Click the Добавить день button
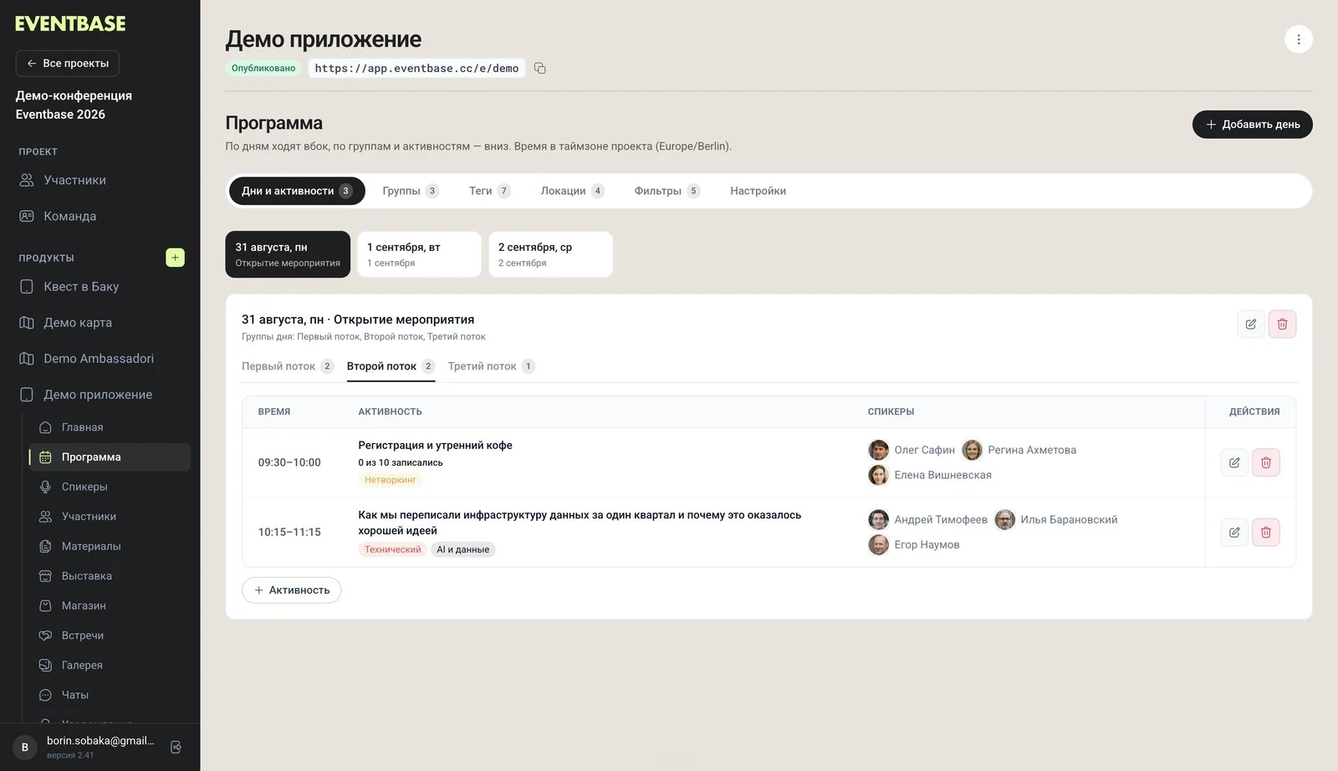The height and width of the screenshot is (771, 1338). (1252, 125)
